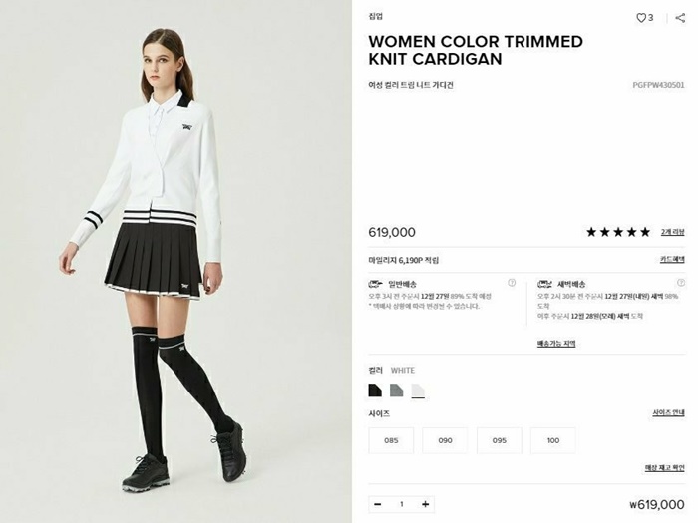Click the help icon beside 새벽배송
Screen dimensions: 698x523
click(681, 282)
